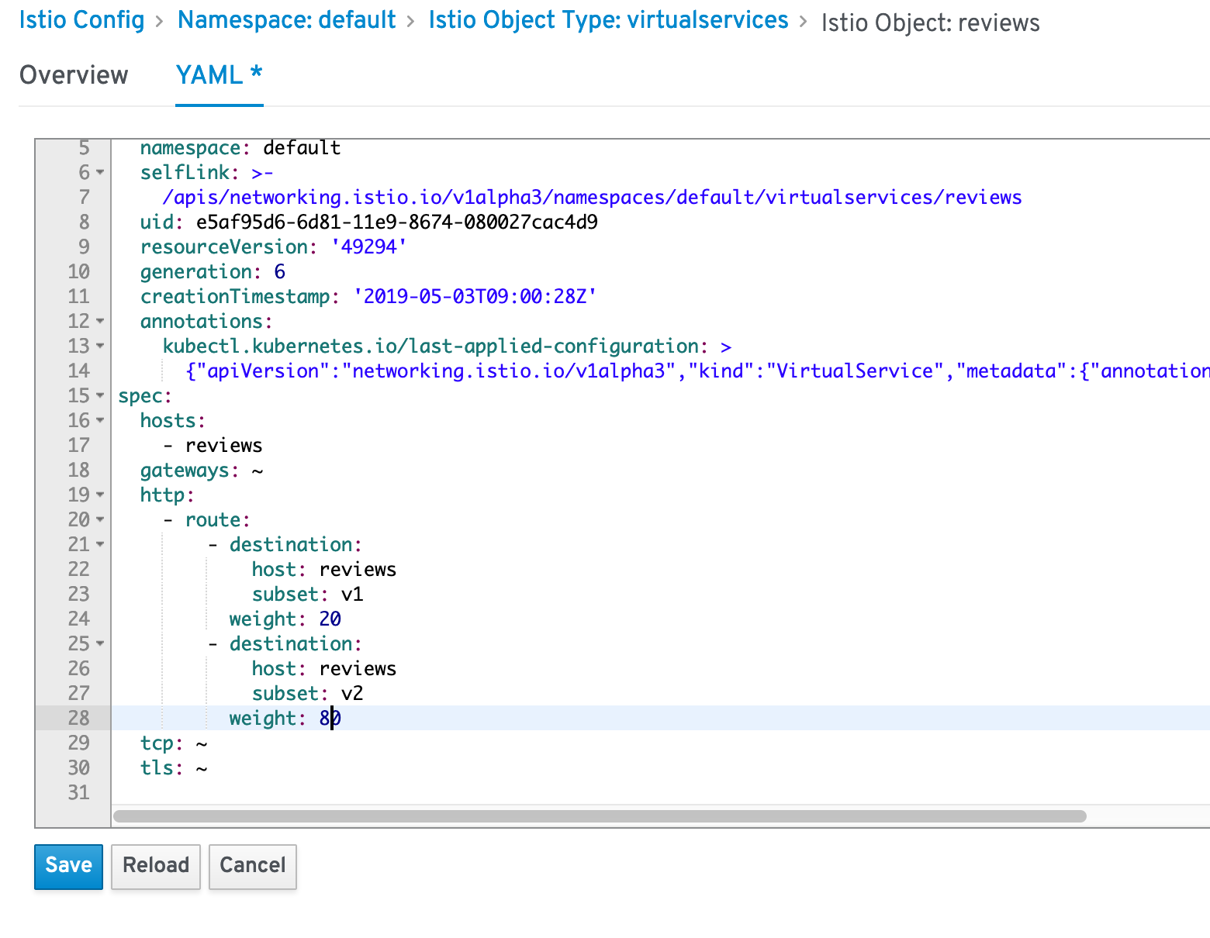
Task: Select the YAML tab
Action: tap(219, 75)
